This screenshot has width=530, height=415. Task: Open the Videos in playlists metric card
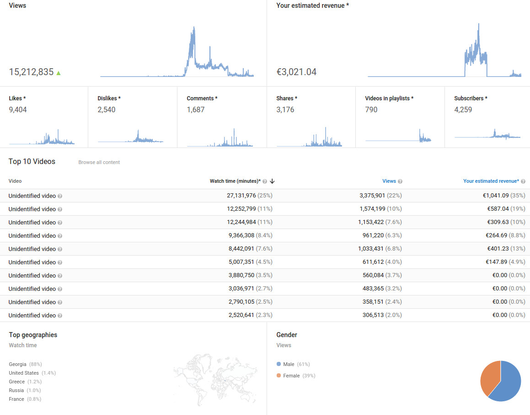[400, 117]
